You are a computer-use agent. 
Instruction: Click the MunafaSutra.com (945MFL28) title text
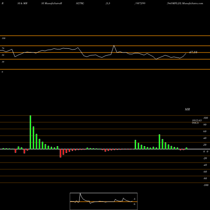pyautogui.click(x=185, y=3)
